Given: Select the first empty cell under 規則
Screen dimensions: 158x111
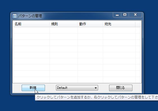Looking at the screenshot, I should (64, 30).
